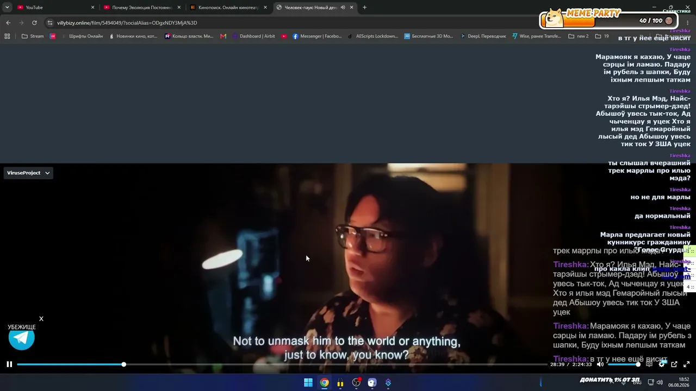Open the Бесплатные 3D Мо... bookmark

click(428, 36)
